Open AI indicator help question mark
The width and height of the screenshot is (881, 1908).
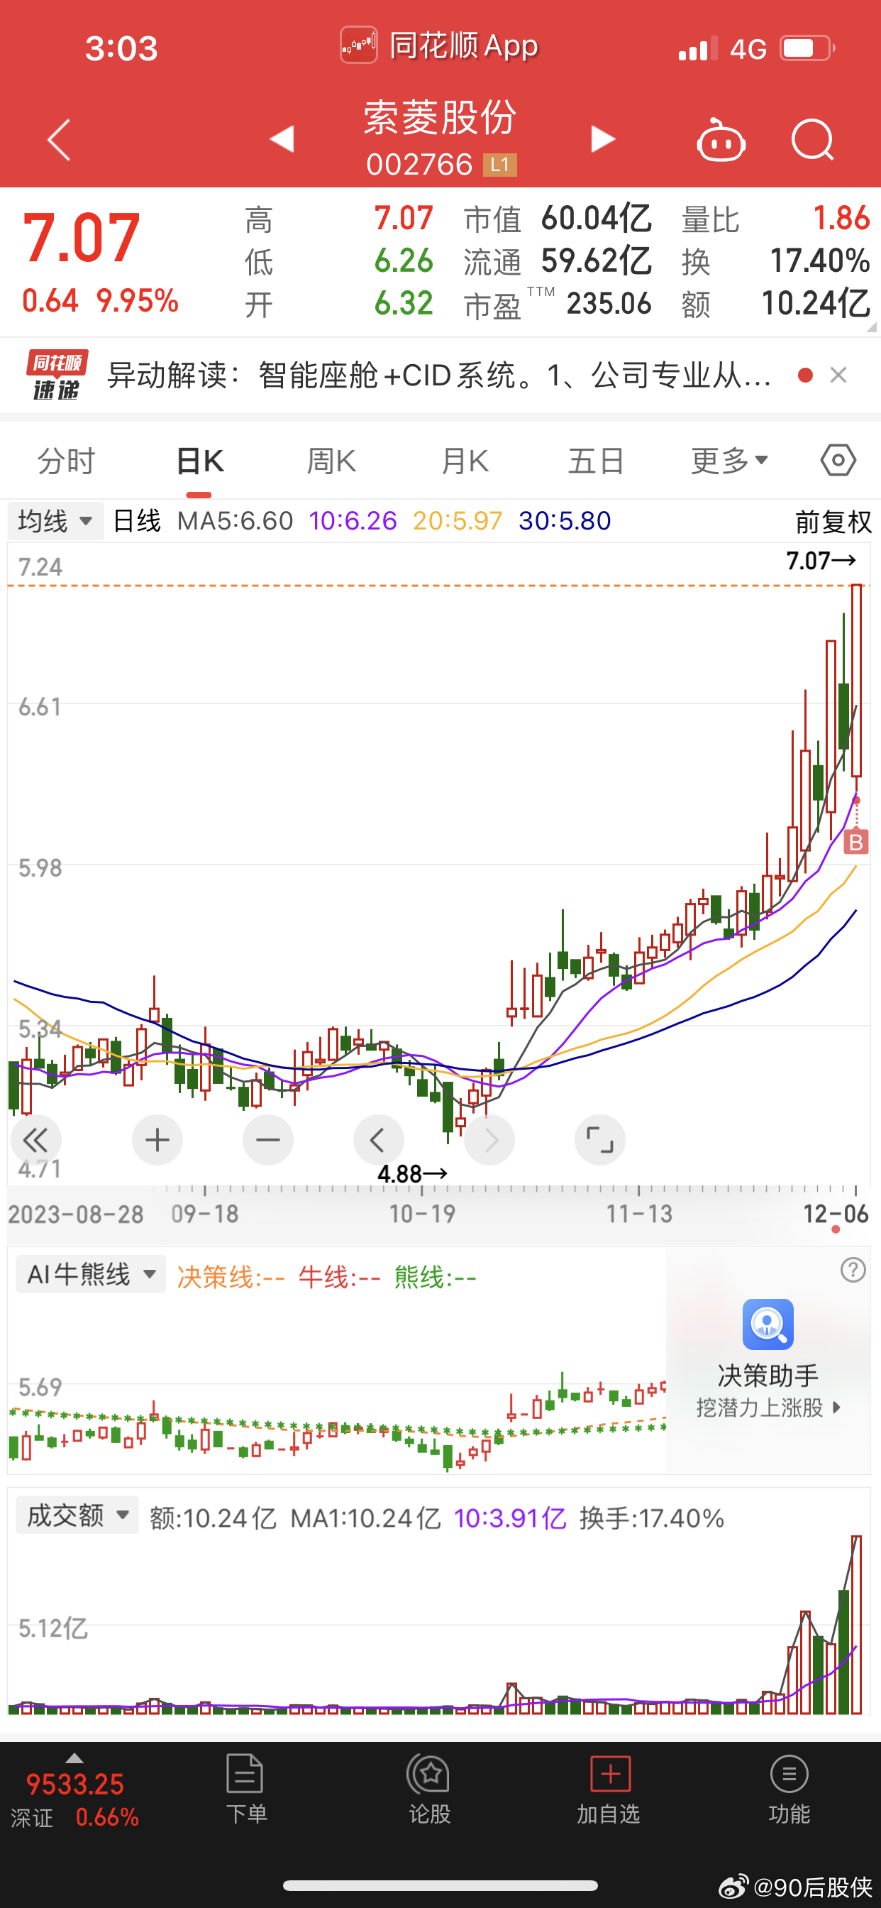853,1271
